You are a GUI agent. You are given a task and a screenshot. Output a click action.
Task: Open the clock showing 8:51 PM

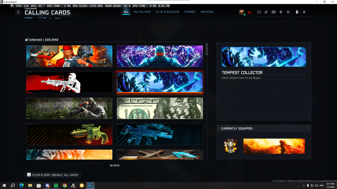pyautogui.click(x=330, y=186)
